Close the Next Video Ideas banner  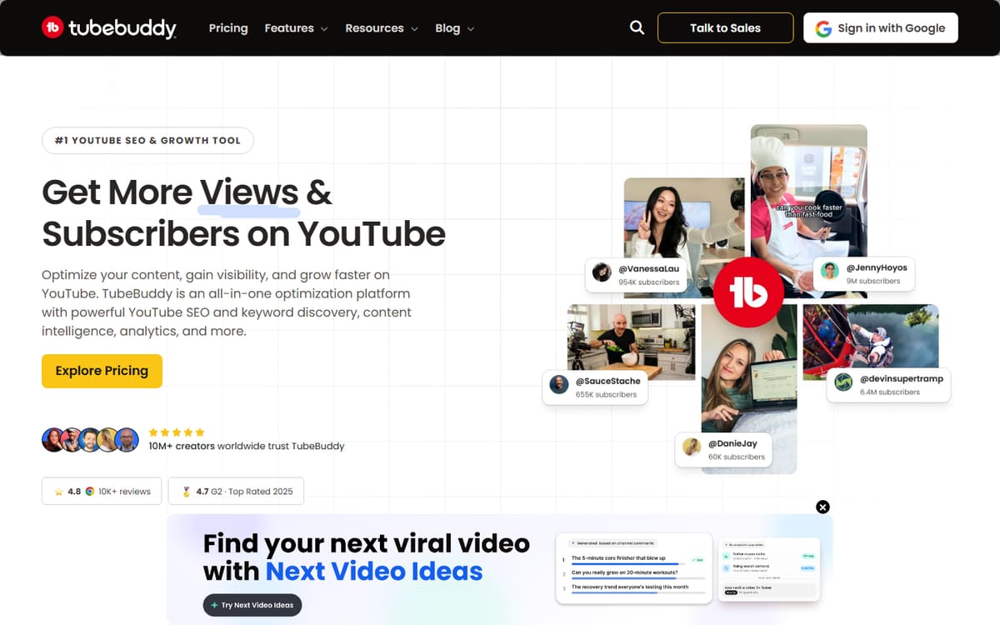tap(822, 507)
